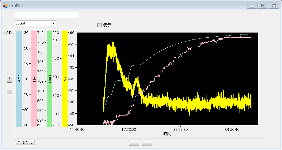Click the 520 value on count axis

pos(56,33)
